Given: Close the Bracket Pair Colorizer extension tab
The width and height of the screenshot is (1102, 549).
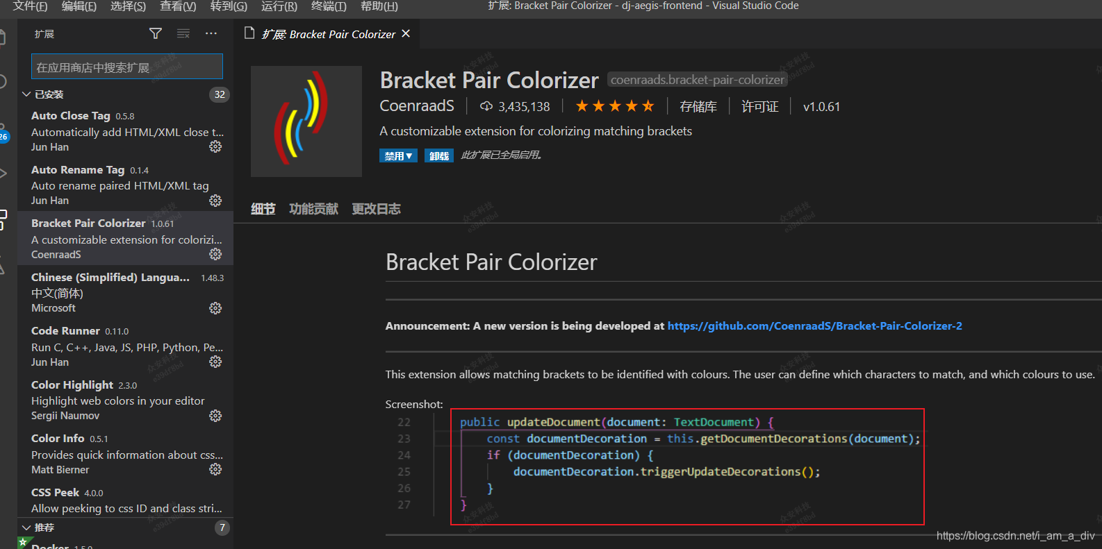Looking at the screenshot, I should 406,33.
